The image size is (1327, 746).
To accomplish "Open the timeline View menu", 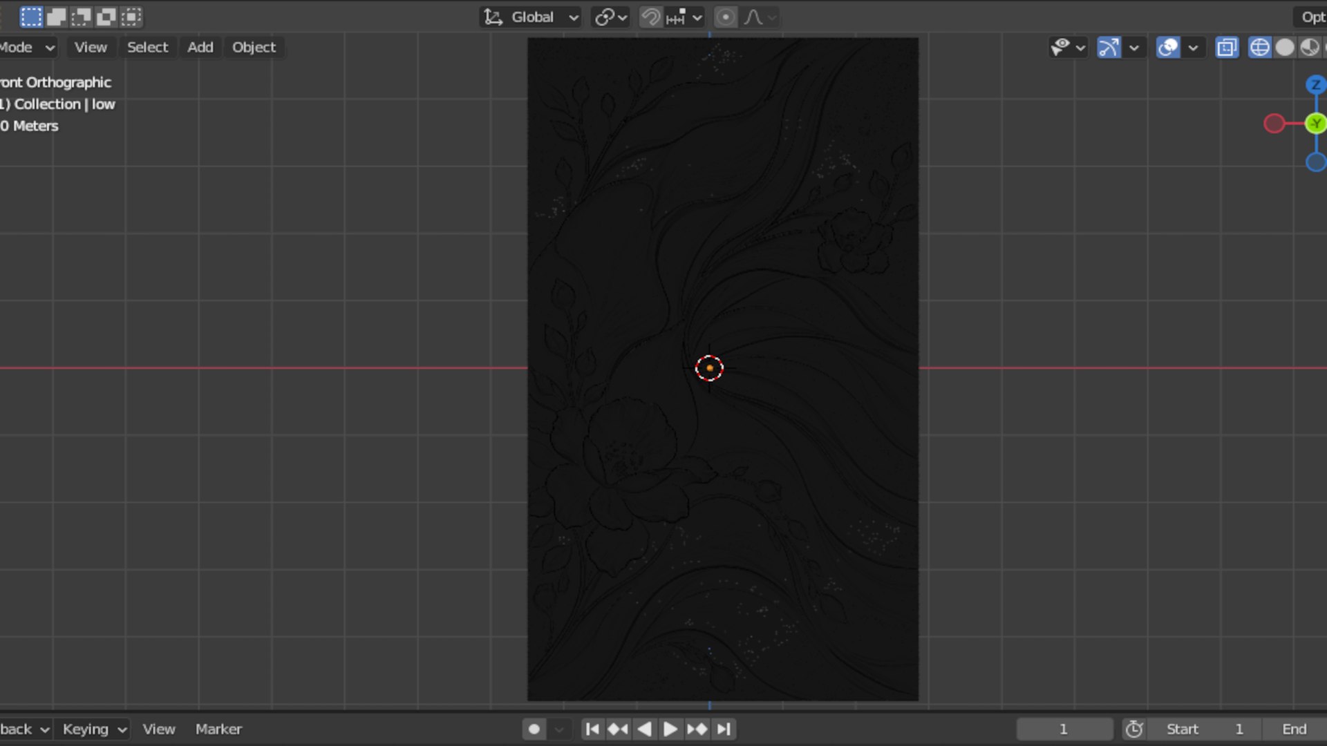I will tap(159, 729).
